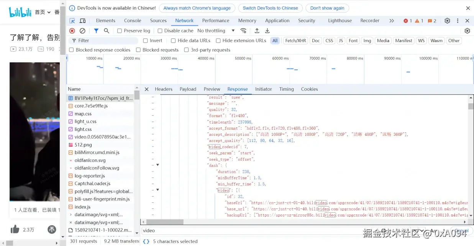Click the warning count triangle badge

point(419,21)
